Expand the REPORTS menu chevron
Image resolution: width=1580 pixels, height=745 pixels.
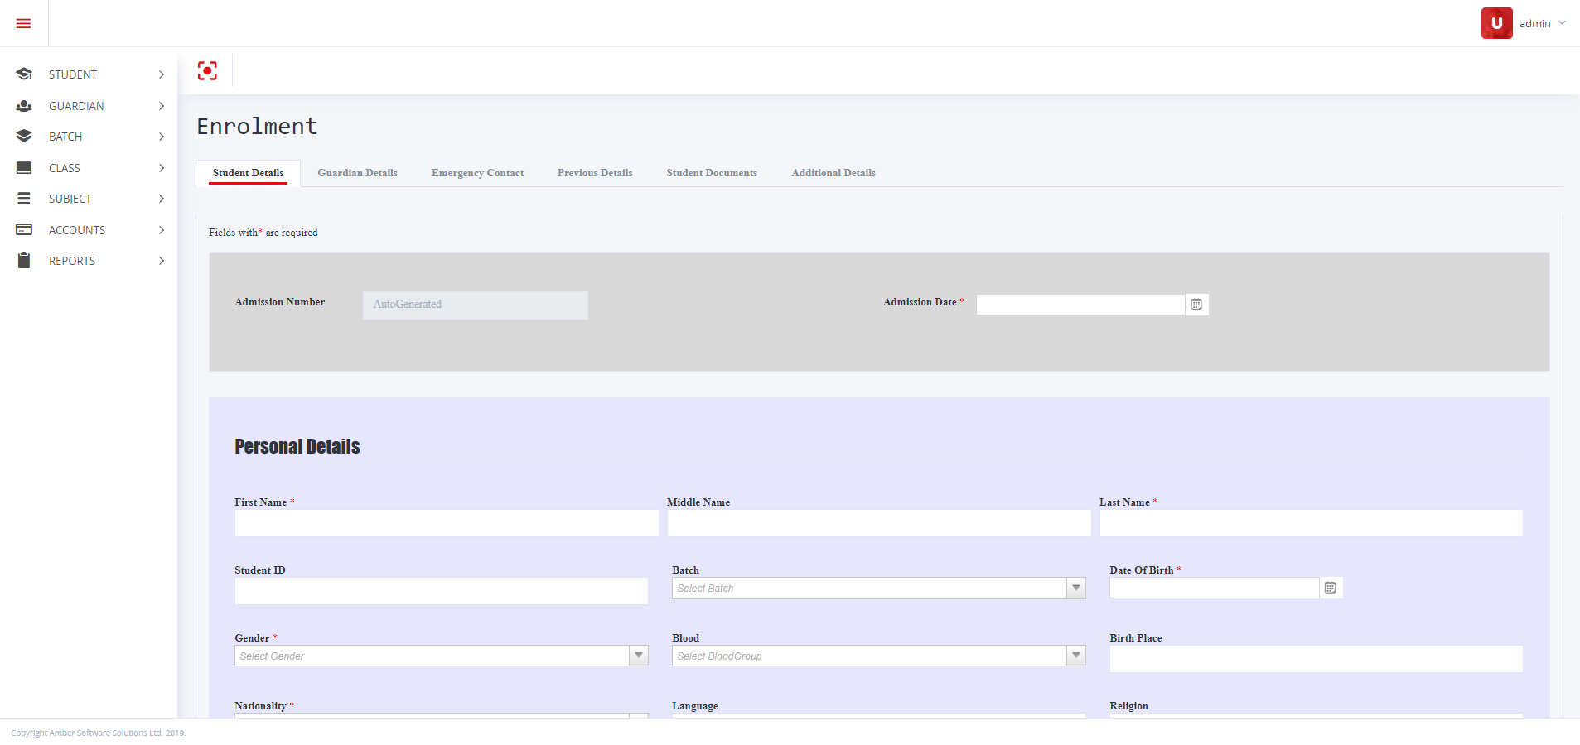161,260
